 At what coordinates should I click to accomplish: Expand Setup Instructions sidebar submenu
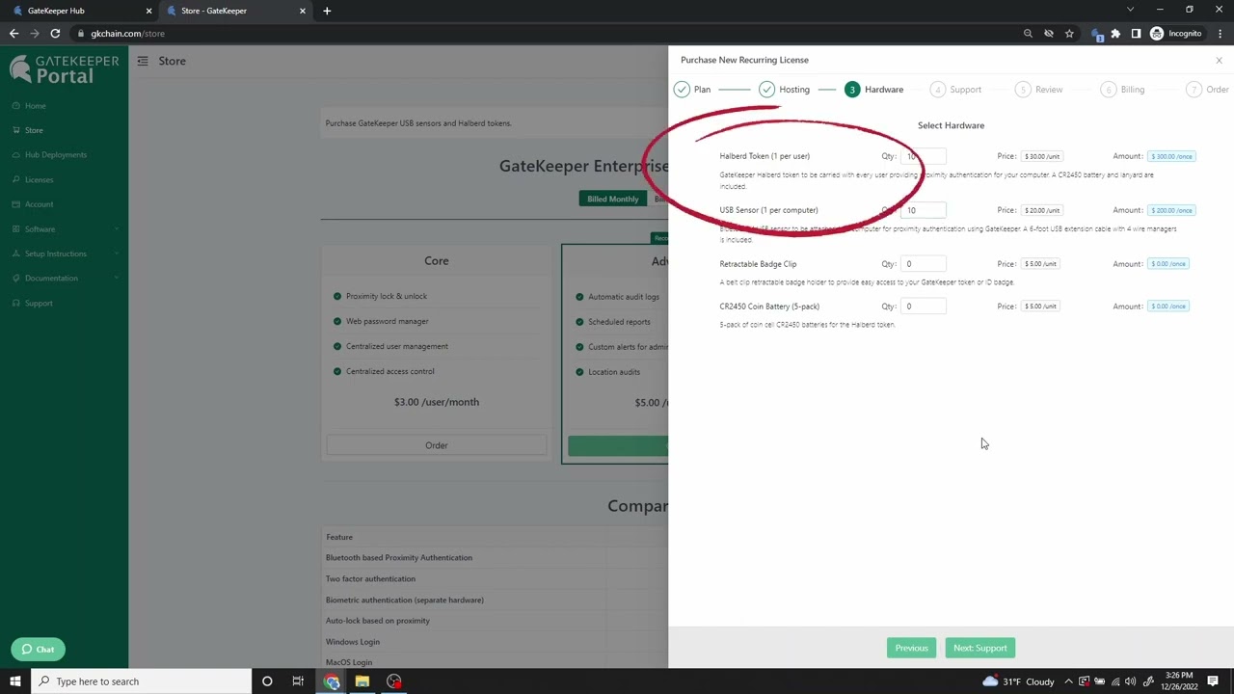coord(64,254)
